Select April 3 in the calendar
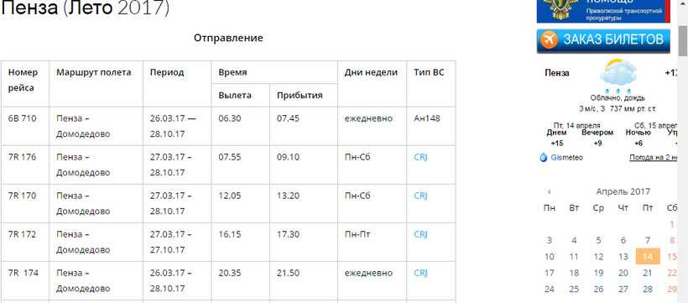688x303 pixels. point(550,240)
